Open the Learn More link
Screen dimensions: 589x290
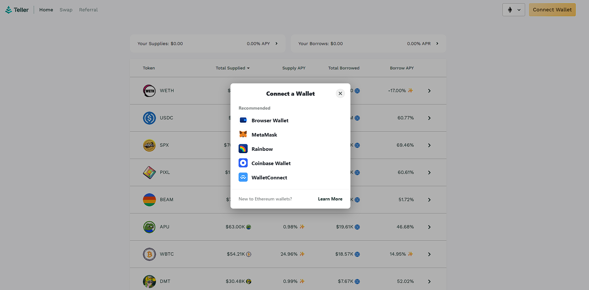330,199
